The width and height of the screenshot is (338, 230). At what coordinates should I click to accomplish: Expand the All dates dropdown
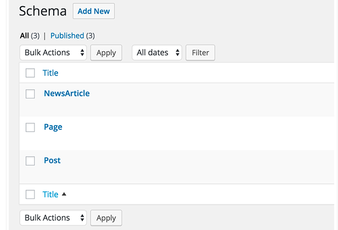point(157,53)
